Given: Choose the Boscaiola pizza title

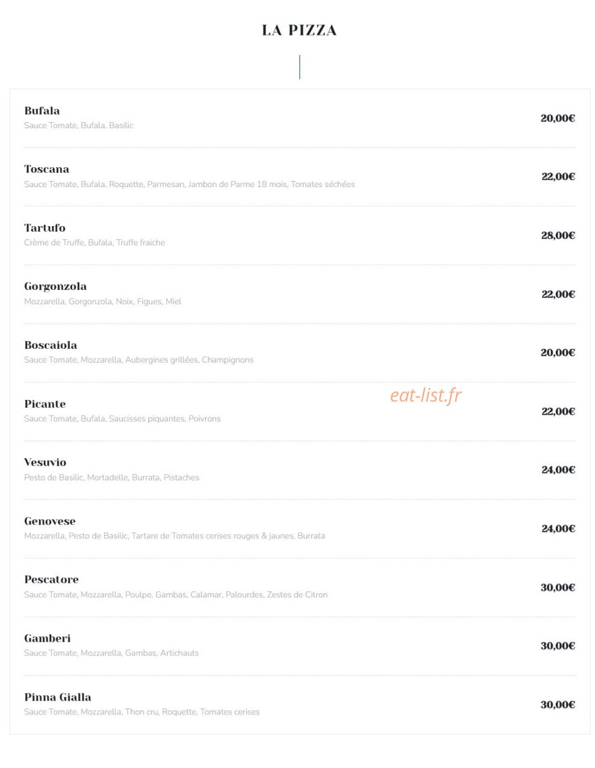Looking at the screenshot, I should coord(51,345).
